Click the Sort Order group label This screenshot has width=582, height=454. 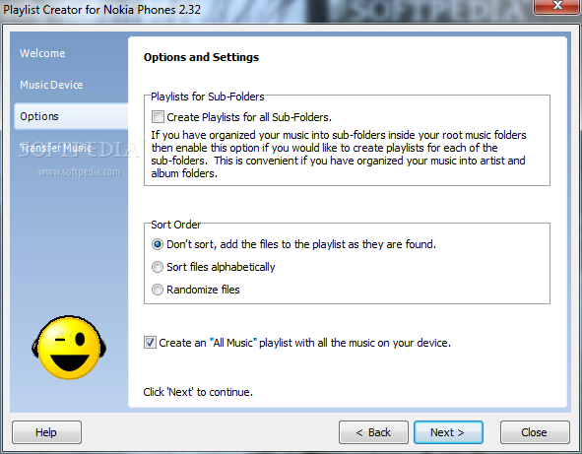[x=175, y=225]
